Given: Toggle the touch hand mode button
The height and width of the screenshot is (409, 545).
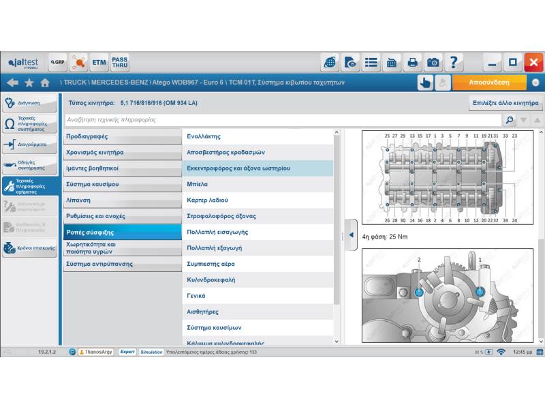Looking at the screenshot, I should (x=425, y=82).
